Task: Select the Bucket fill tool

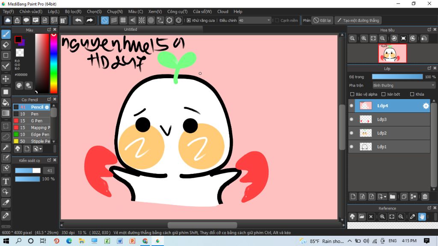Action: click(6, 102)
